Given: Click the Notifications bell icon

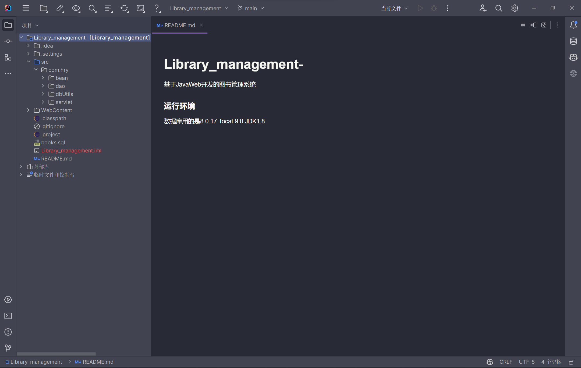Looking at the screenshot, I should [x=573, y=25].
